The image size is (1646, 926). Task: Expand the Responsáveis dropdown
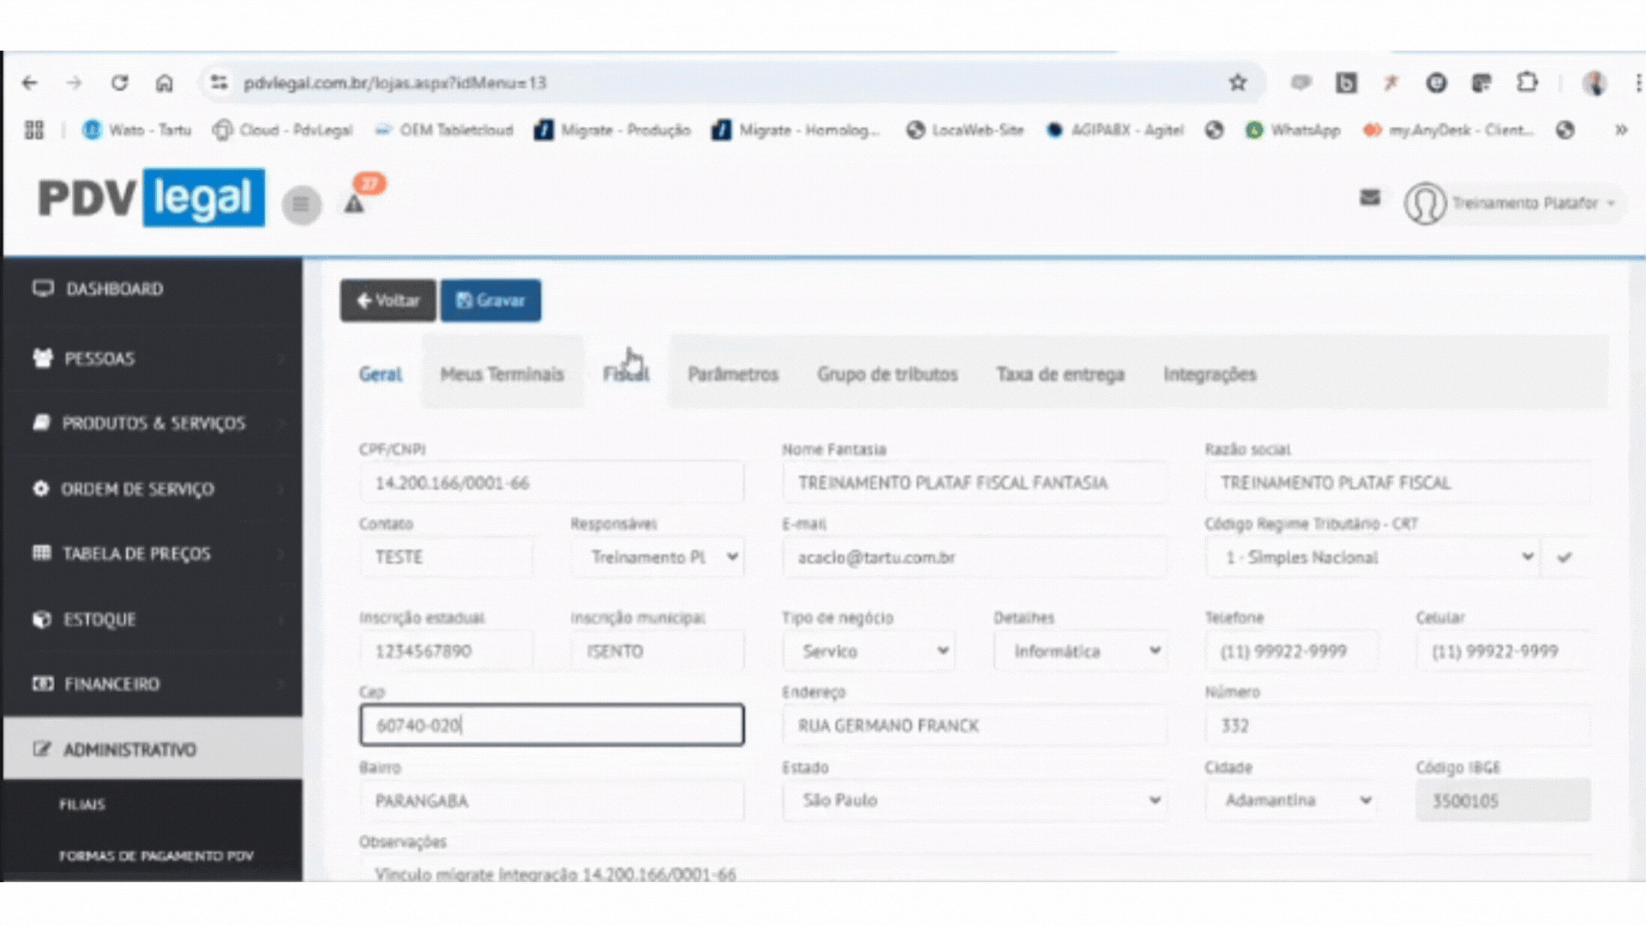(658, 557)
